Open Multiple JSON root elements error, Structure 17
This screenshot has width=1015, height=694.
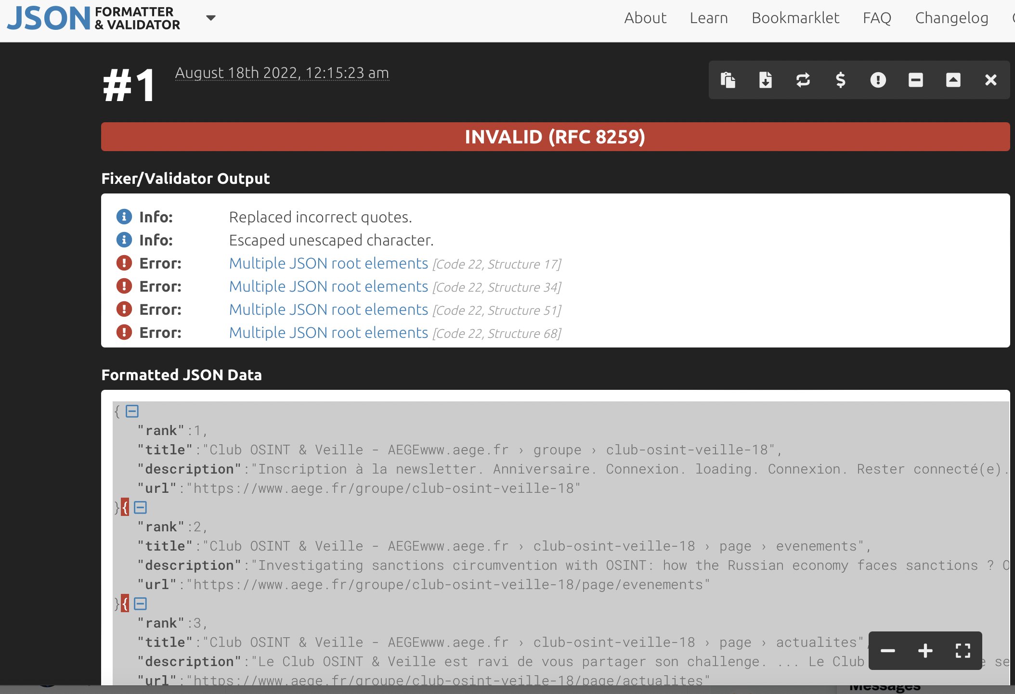(328, 263)
